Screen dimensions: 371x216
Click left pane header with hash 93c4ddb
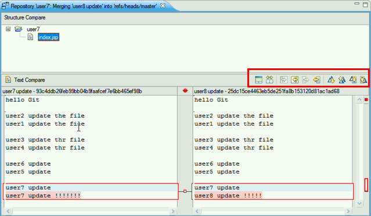click(x=72, y=91)
